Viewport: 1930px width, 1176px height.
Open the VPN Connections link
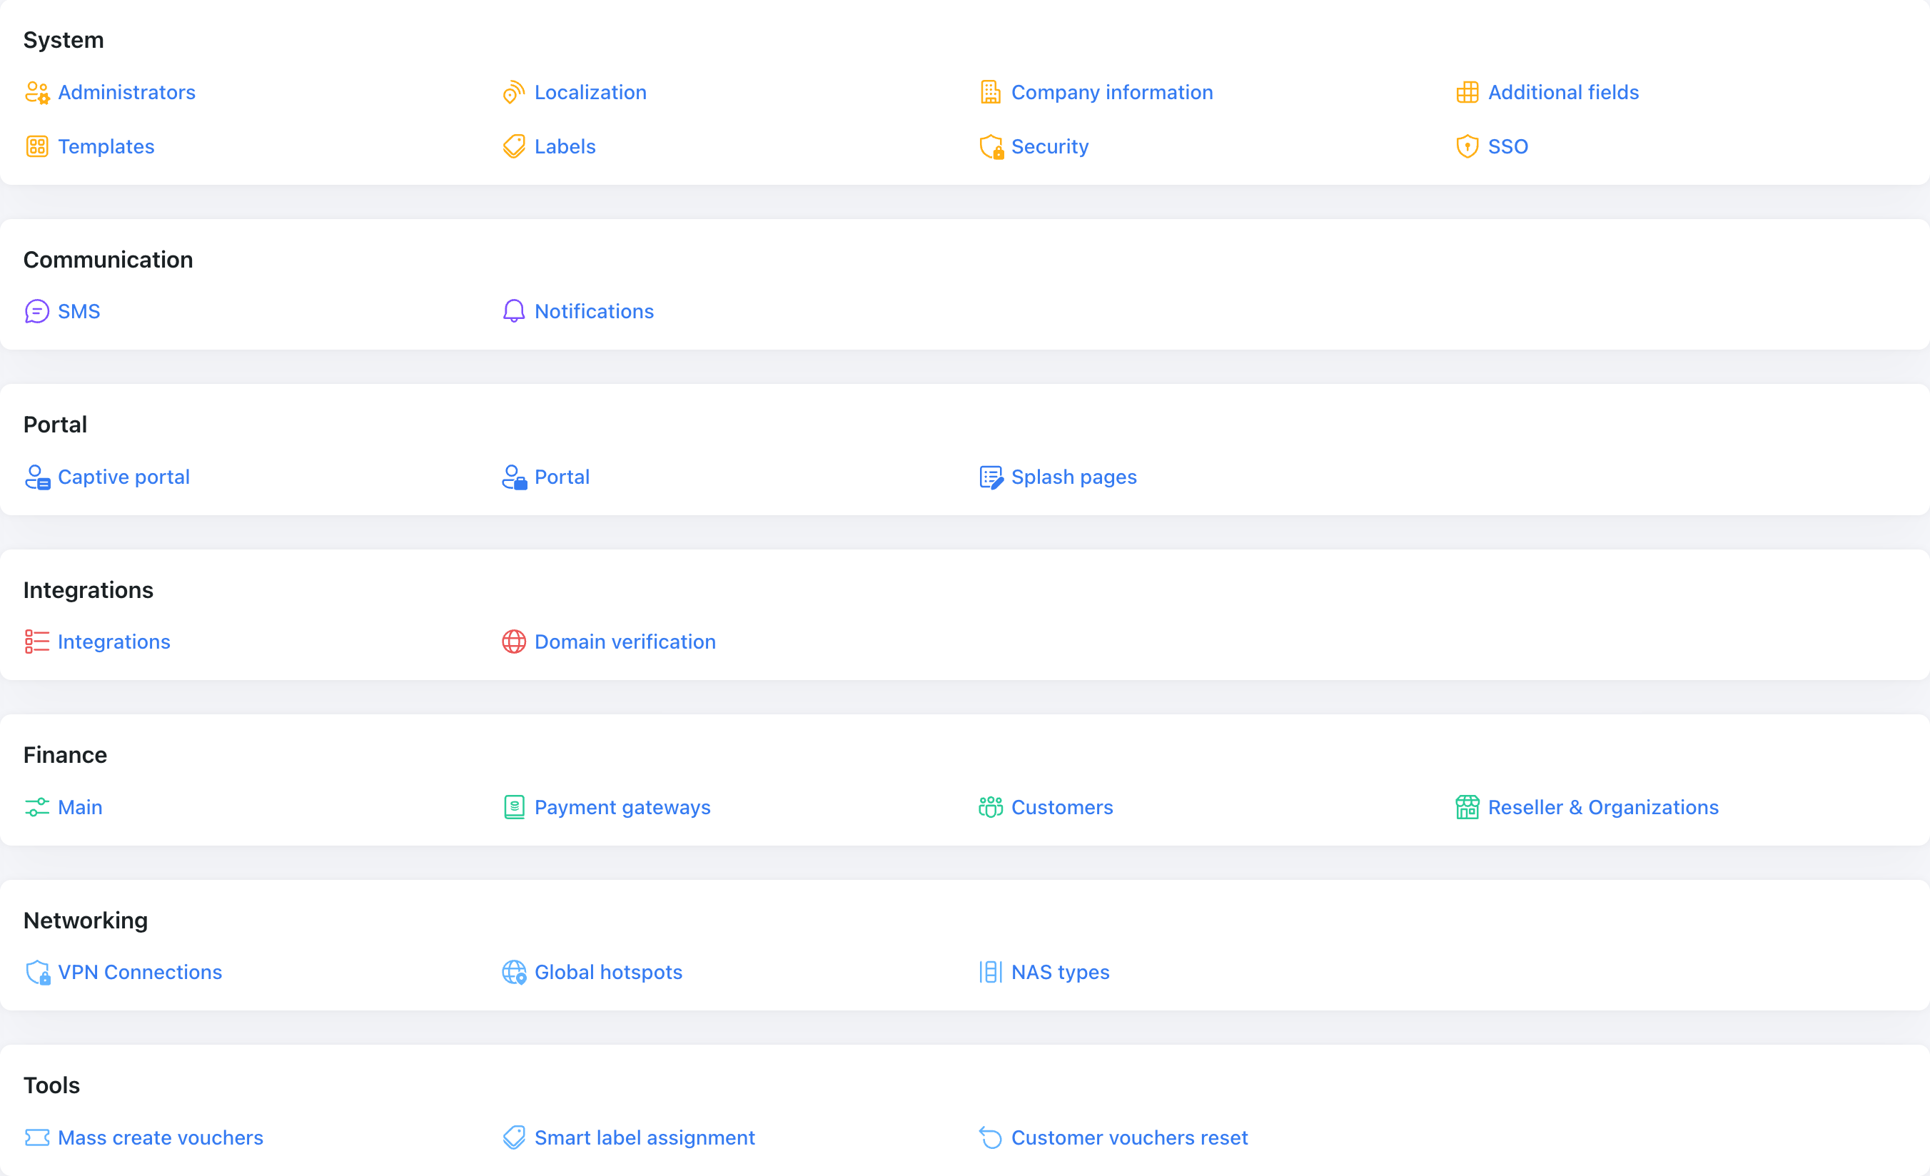click(x=140, y=973)
